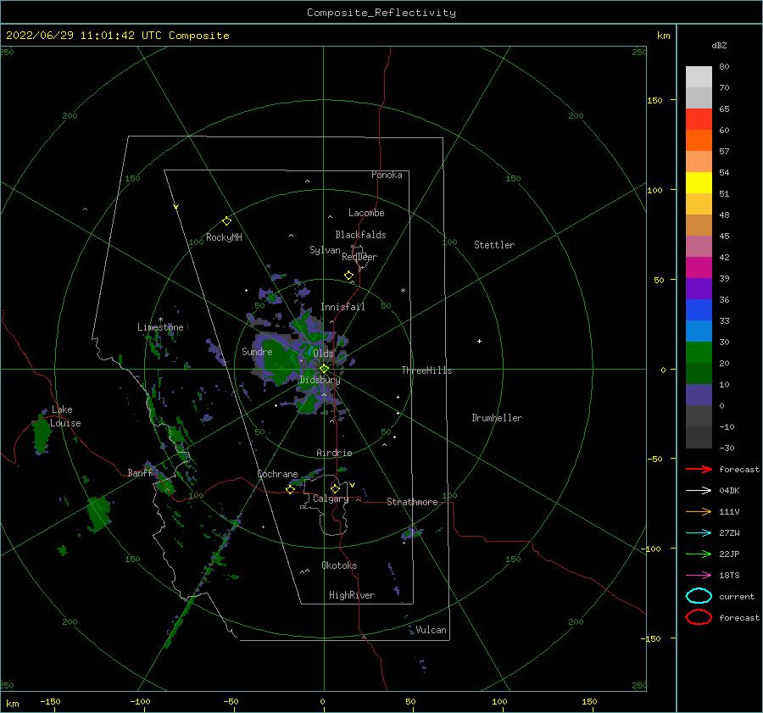
Task: Click the Didsbury city label
Action: pos(320,380)
